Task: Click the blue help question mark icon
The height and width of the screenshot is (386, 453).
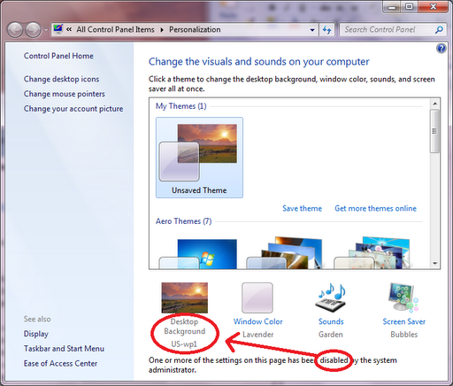Action: click(x=441, y=48)
